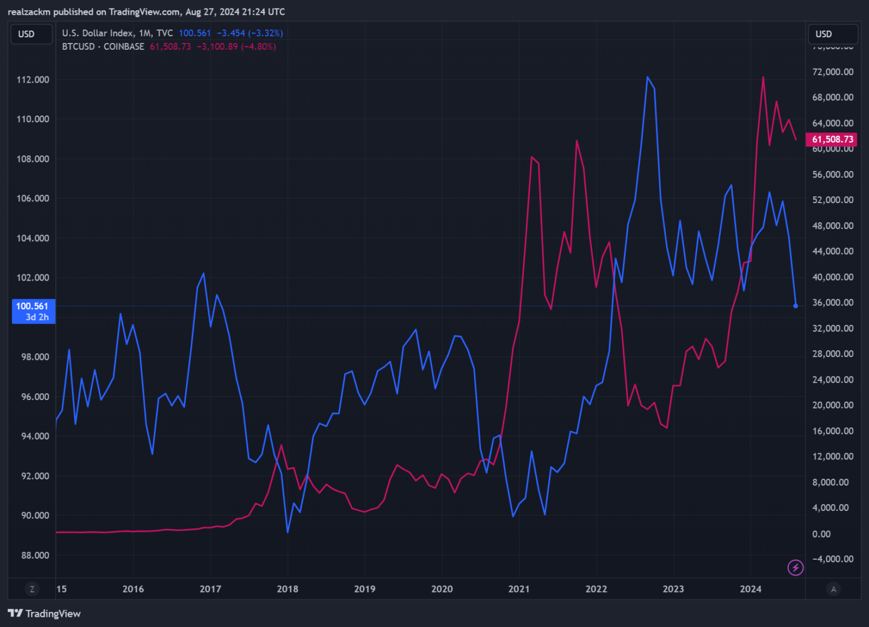
Task: Click the 2020 label on time axis
Action: pyautogui.click(x=442, y=589)
